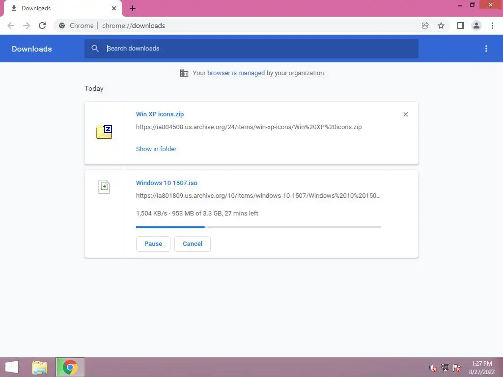The image size is (503, 377).
Task: Show Win XP icons.zip in folder
Action: [x=156, y=149]
